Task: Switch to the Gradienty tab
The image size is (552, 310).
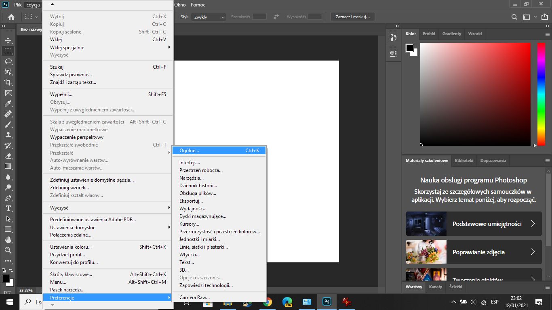Action: click(451, 34)
